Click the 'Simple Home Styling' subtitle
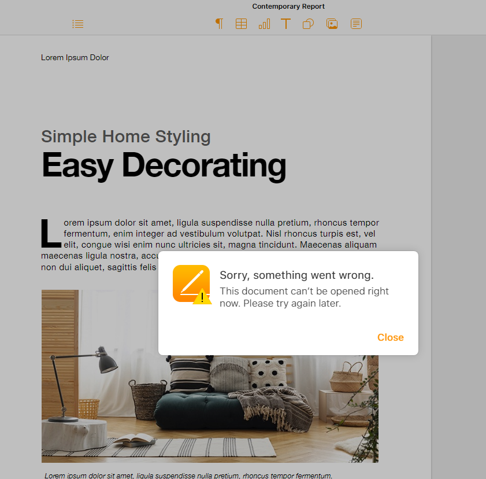 pyautogui.click(x=126, y=137)
